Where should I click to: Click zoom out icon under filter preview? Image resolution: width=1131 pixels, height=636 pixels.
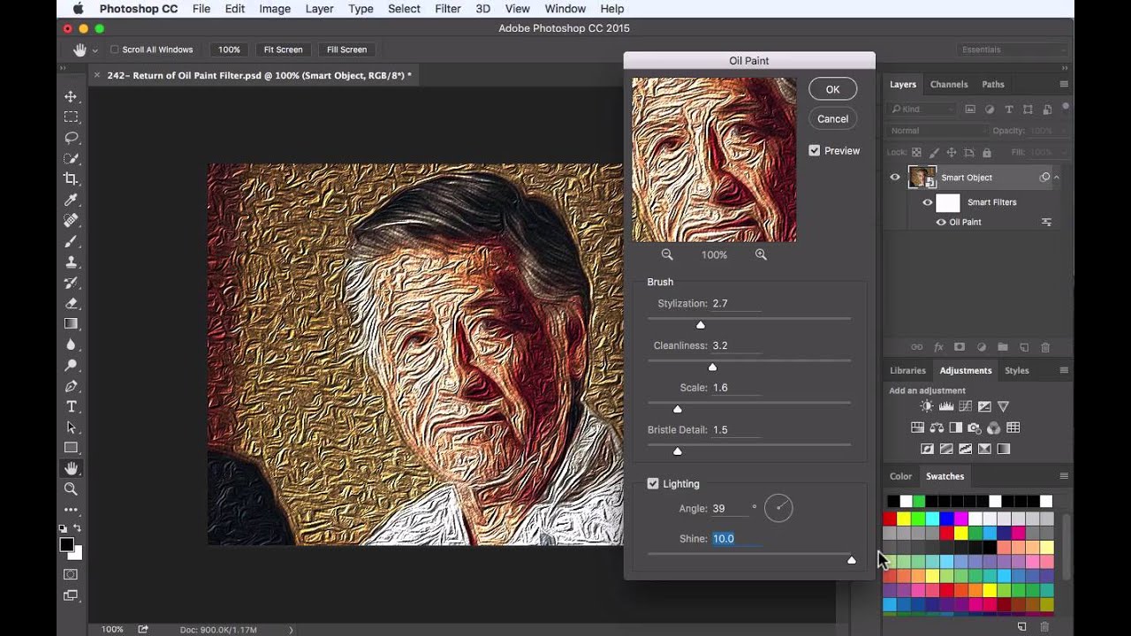(667, 254)
